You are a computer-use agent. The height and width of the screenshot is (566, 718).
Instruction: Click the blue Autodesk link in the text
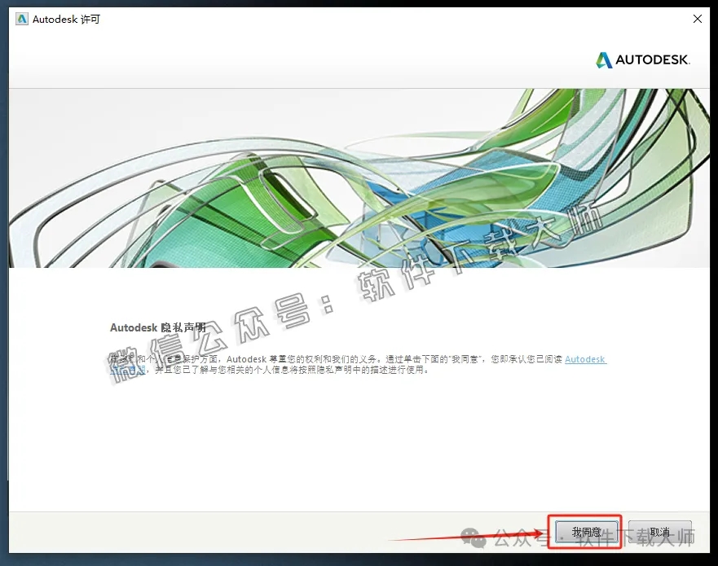(584, 359)
